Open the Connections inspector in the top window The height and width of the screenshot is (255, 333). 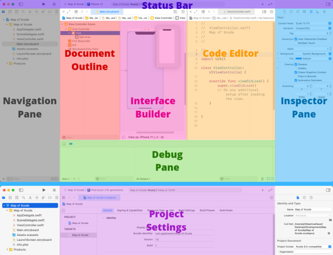[x=324, y=12]
